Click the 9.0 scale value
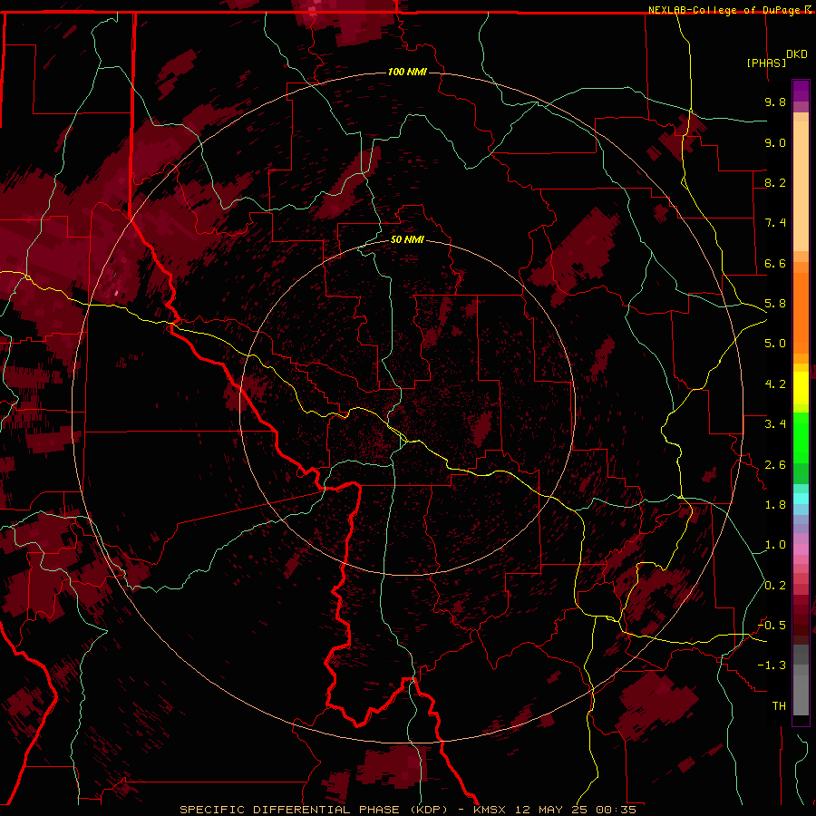816x816 pixels. [775, 142]
